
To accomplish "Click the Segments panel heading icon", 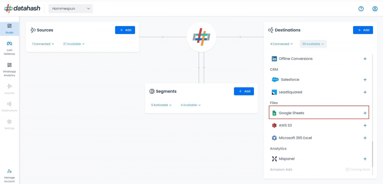I will (152, 91).
